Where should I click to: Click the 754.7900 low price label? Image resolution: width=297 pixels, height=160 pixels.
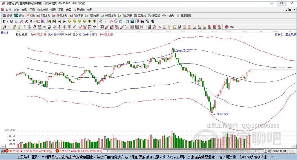tap(222, 114)
